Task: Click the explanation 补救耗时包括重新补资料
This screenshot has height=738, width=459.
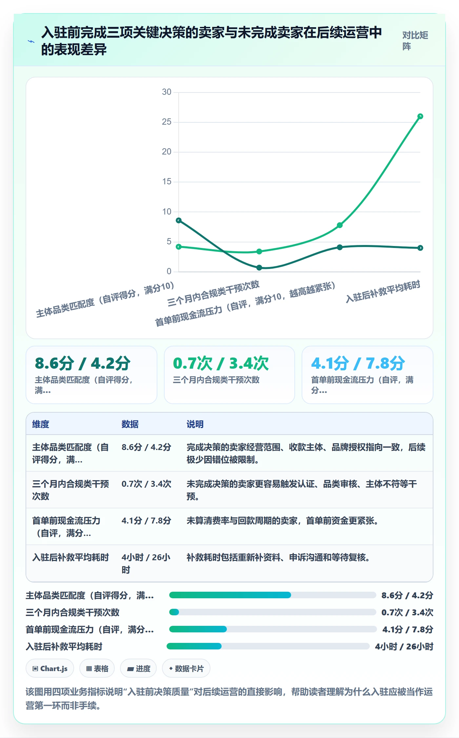Action: [278, 557]
